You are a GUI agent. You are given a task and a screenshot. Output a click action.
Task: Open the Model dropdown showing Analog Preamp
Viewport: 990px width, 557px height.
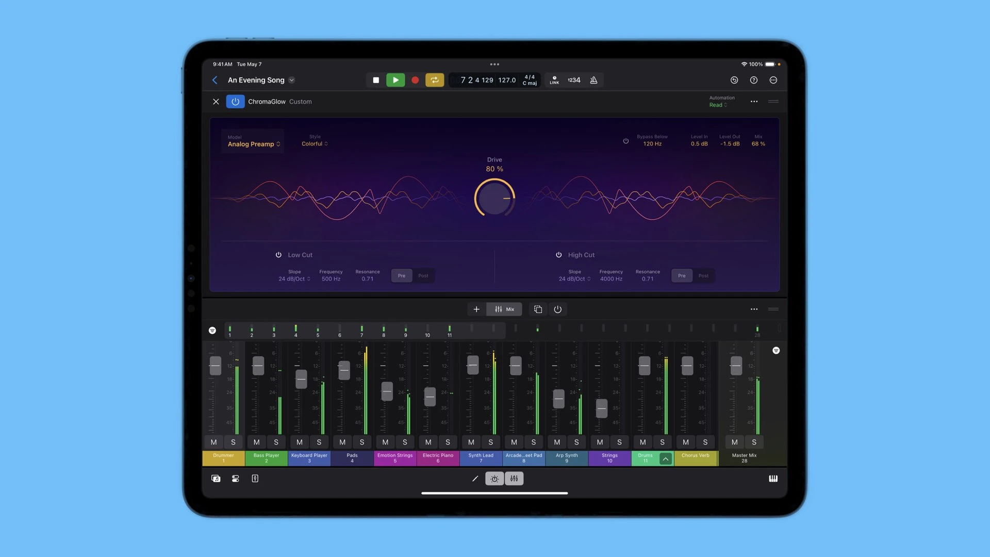tap(253, 144)
